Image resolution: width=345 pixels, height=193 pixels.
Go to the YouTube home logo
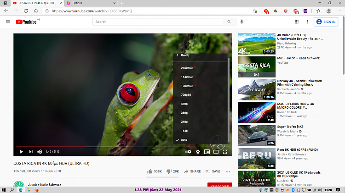coord(26,22)
